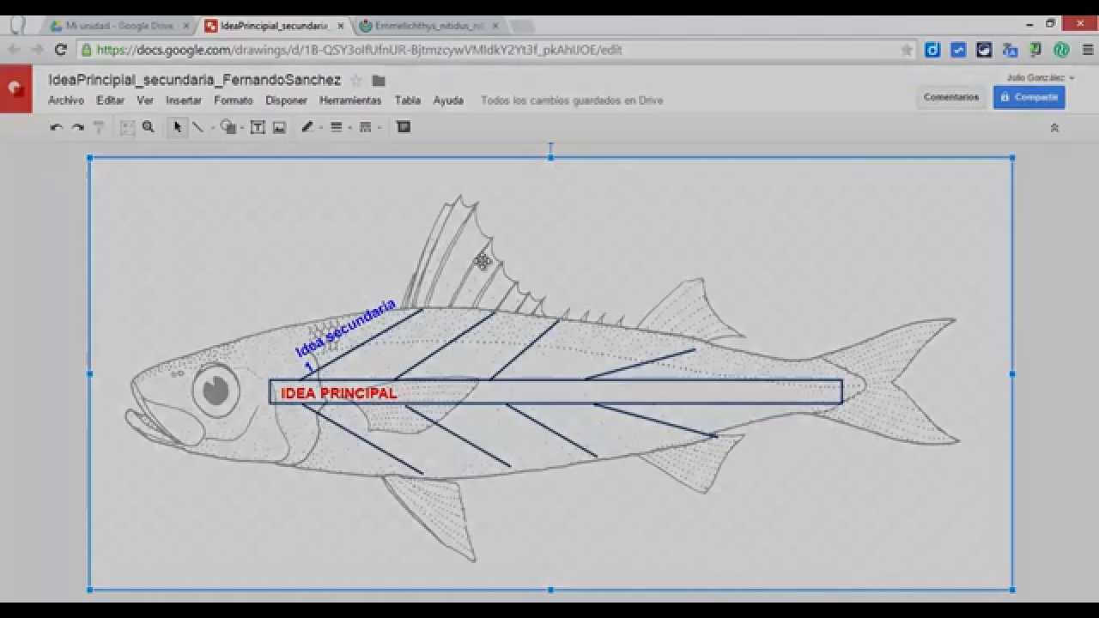Undo the last drawing action
This screenshot has width=1099, height=618.
57,127
